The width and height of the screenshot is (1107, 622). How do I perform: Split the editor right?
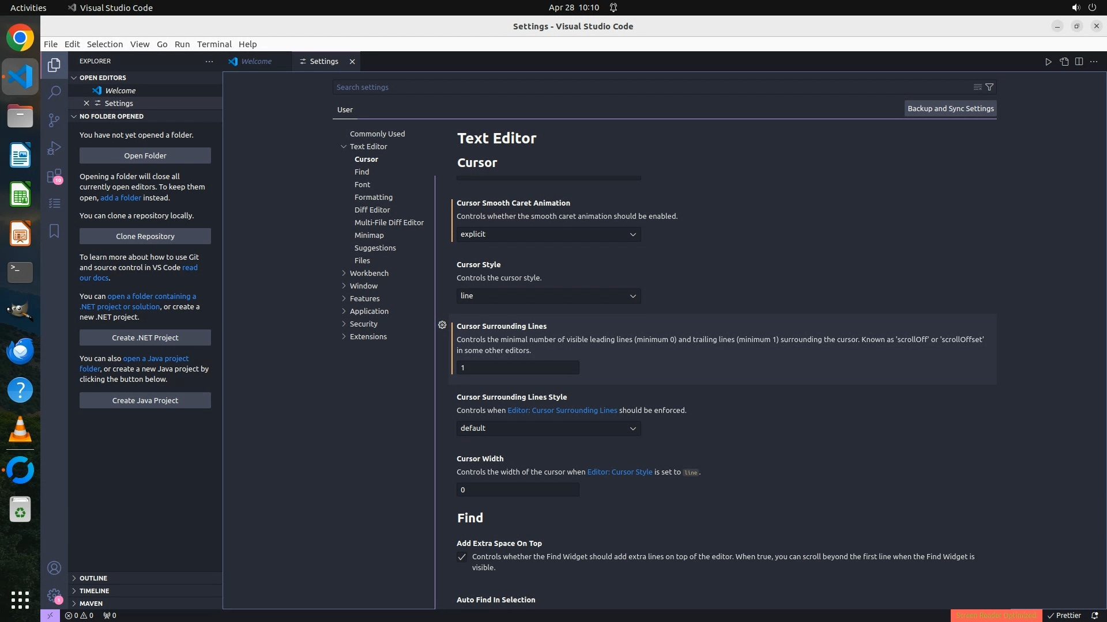pyautogui.click(x=1079, y=62)
